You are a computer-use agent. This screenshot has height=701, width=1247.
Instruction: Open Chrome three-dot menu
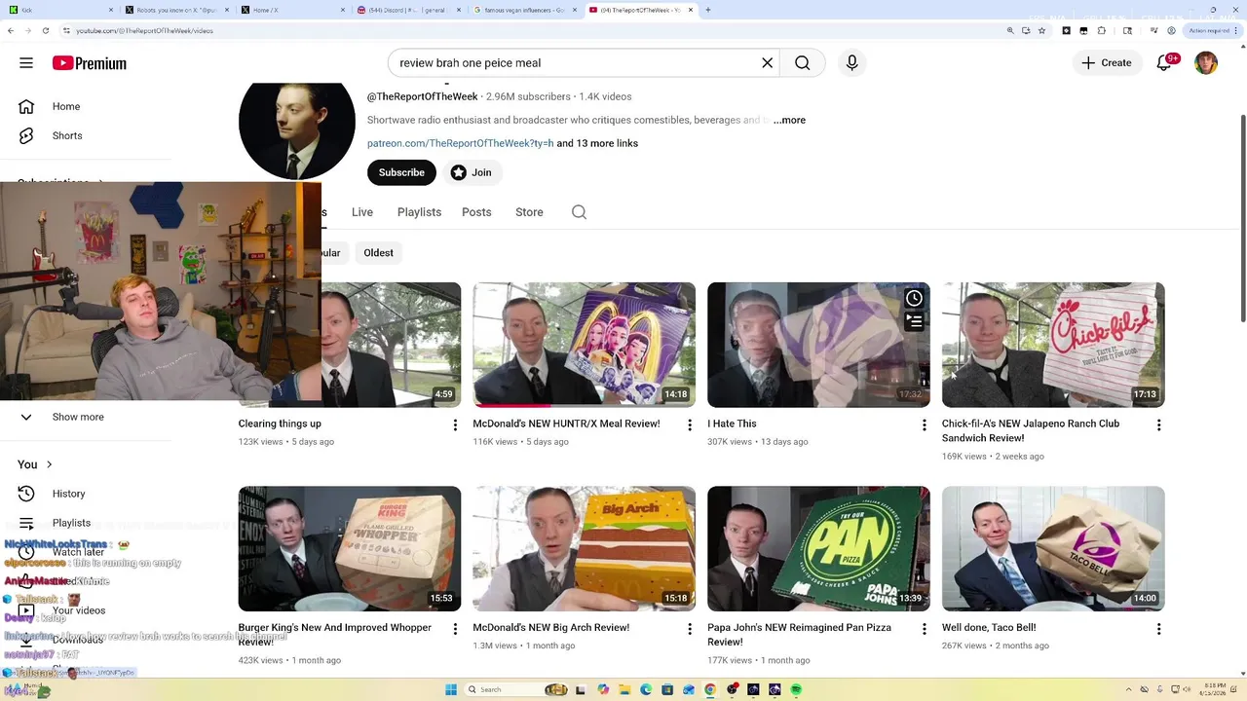point(1235,30)
